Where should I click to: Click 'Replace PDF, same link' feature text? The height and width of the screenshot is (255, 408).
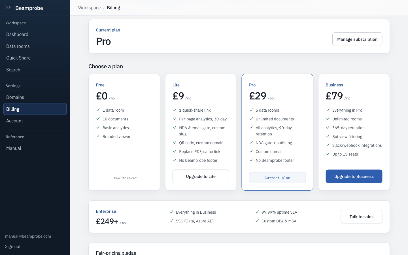click(200, 152)
